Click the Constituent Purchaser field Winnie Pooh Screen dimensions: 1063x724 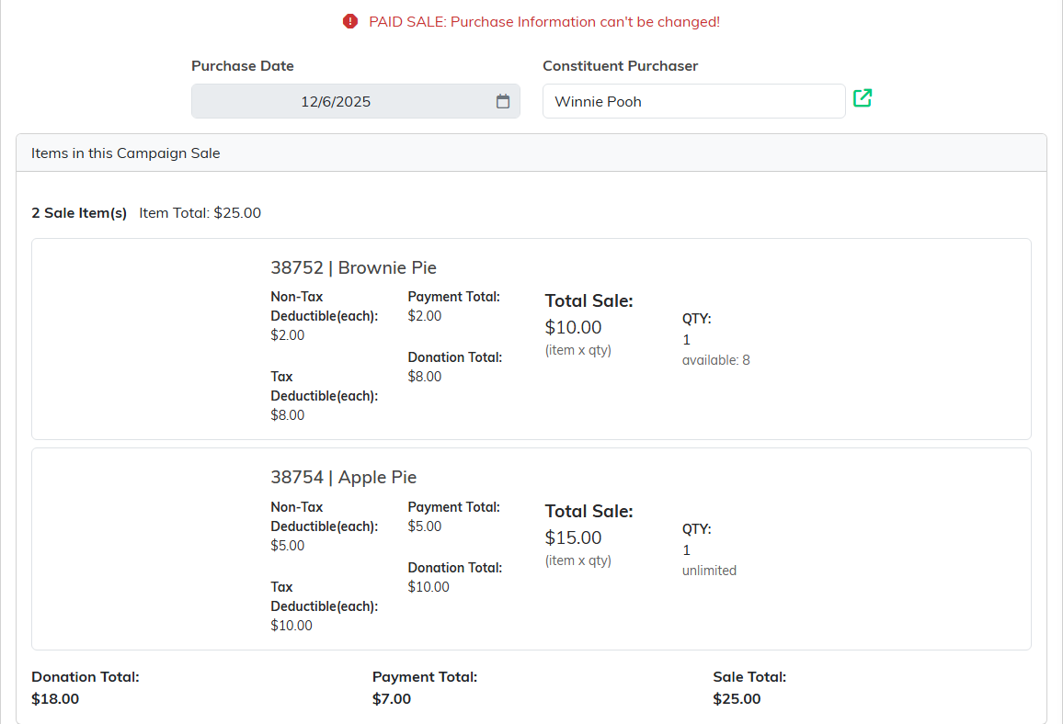693,101
